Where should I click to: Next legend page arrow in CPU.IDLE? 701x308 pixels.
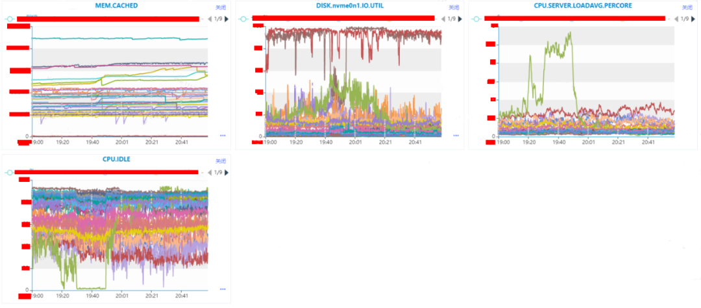tap(227, 172)
